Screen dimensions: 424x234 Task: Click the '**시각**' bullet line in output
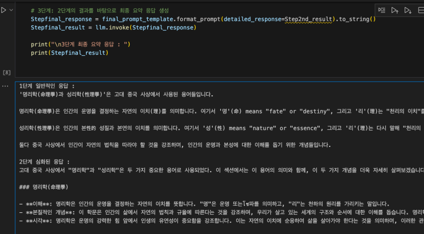click(x=221, y=221)
